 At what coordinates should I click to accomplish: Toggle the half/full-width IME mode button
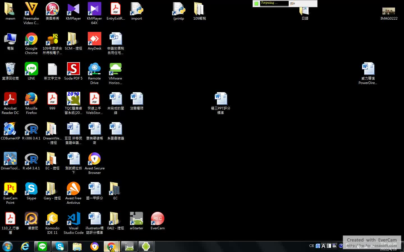[329, 246]
